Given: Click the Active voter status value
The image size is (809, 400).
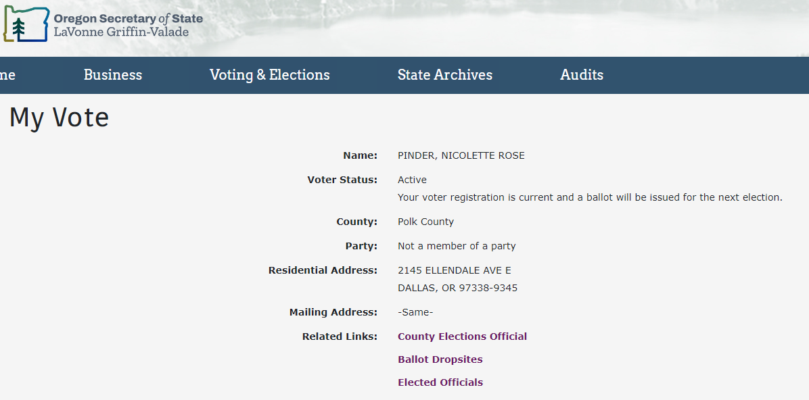Looking at the screenshot, I should pyautogui.click(x=412, y=180).
